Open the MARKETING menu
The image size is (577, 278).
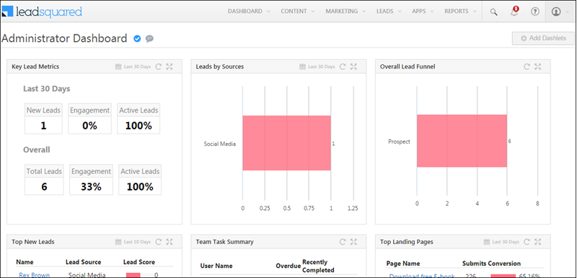click(x=345, y=12)
